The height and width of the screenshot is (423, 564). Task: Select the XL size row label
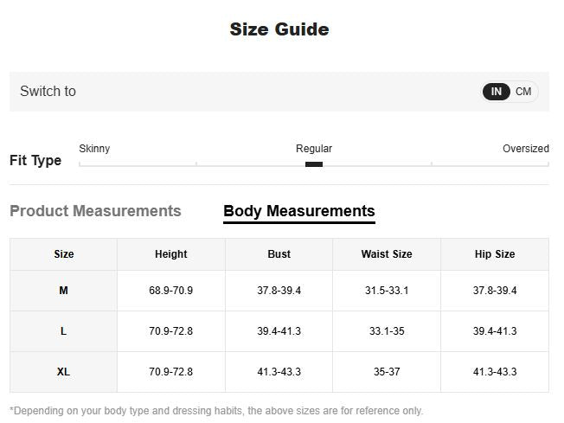[63, 372]
